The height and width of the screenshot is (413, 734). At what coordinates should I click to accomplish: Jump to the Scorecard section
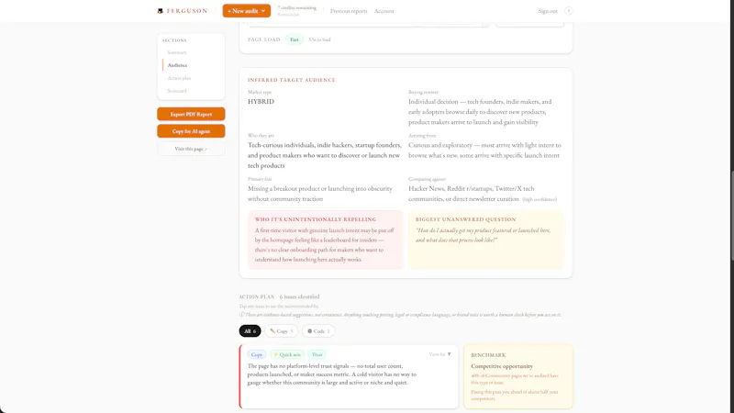tap(177, 91)
